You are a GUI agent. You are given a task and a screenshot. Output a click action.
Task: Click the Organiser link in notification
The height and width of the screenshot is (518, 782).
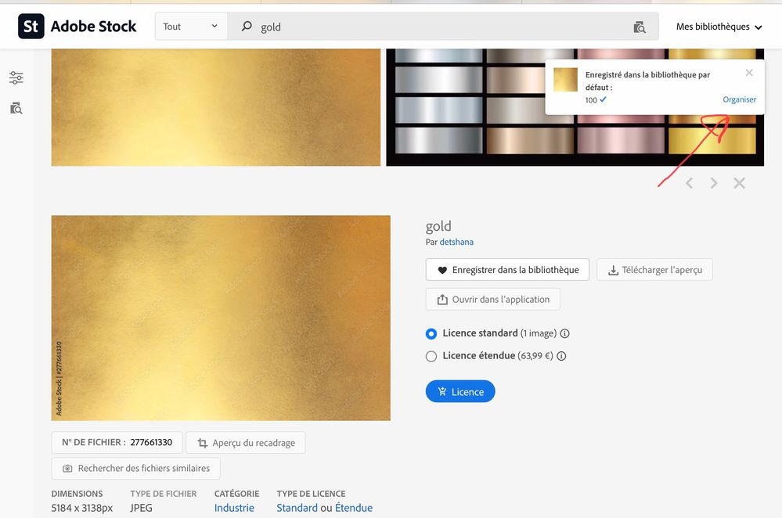tap(739, 99)
